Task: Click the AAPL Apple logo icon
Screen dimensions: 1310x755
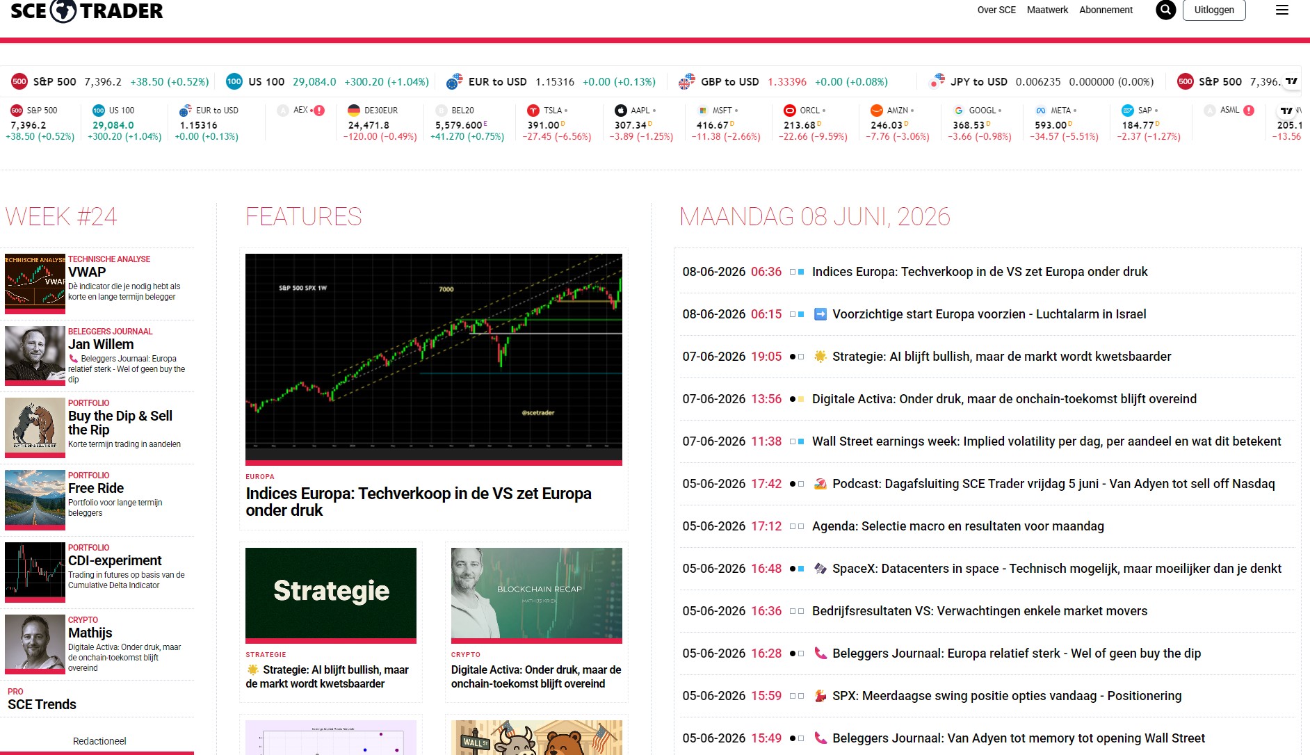Action: (621, 111)
